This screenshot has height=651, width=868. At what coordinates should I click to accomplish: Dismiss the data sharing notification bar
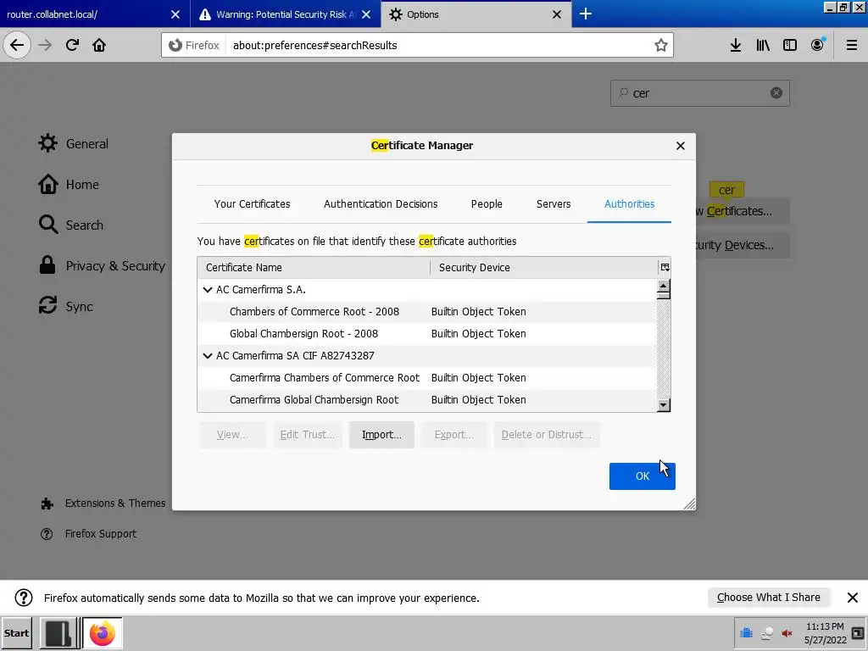pos(853,598)
